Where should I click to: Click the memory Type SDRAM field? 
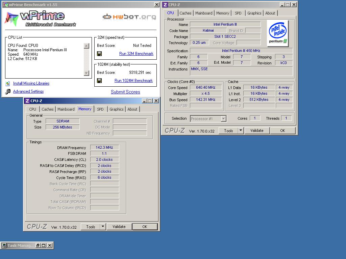[x=63, y=121]
